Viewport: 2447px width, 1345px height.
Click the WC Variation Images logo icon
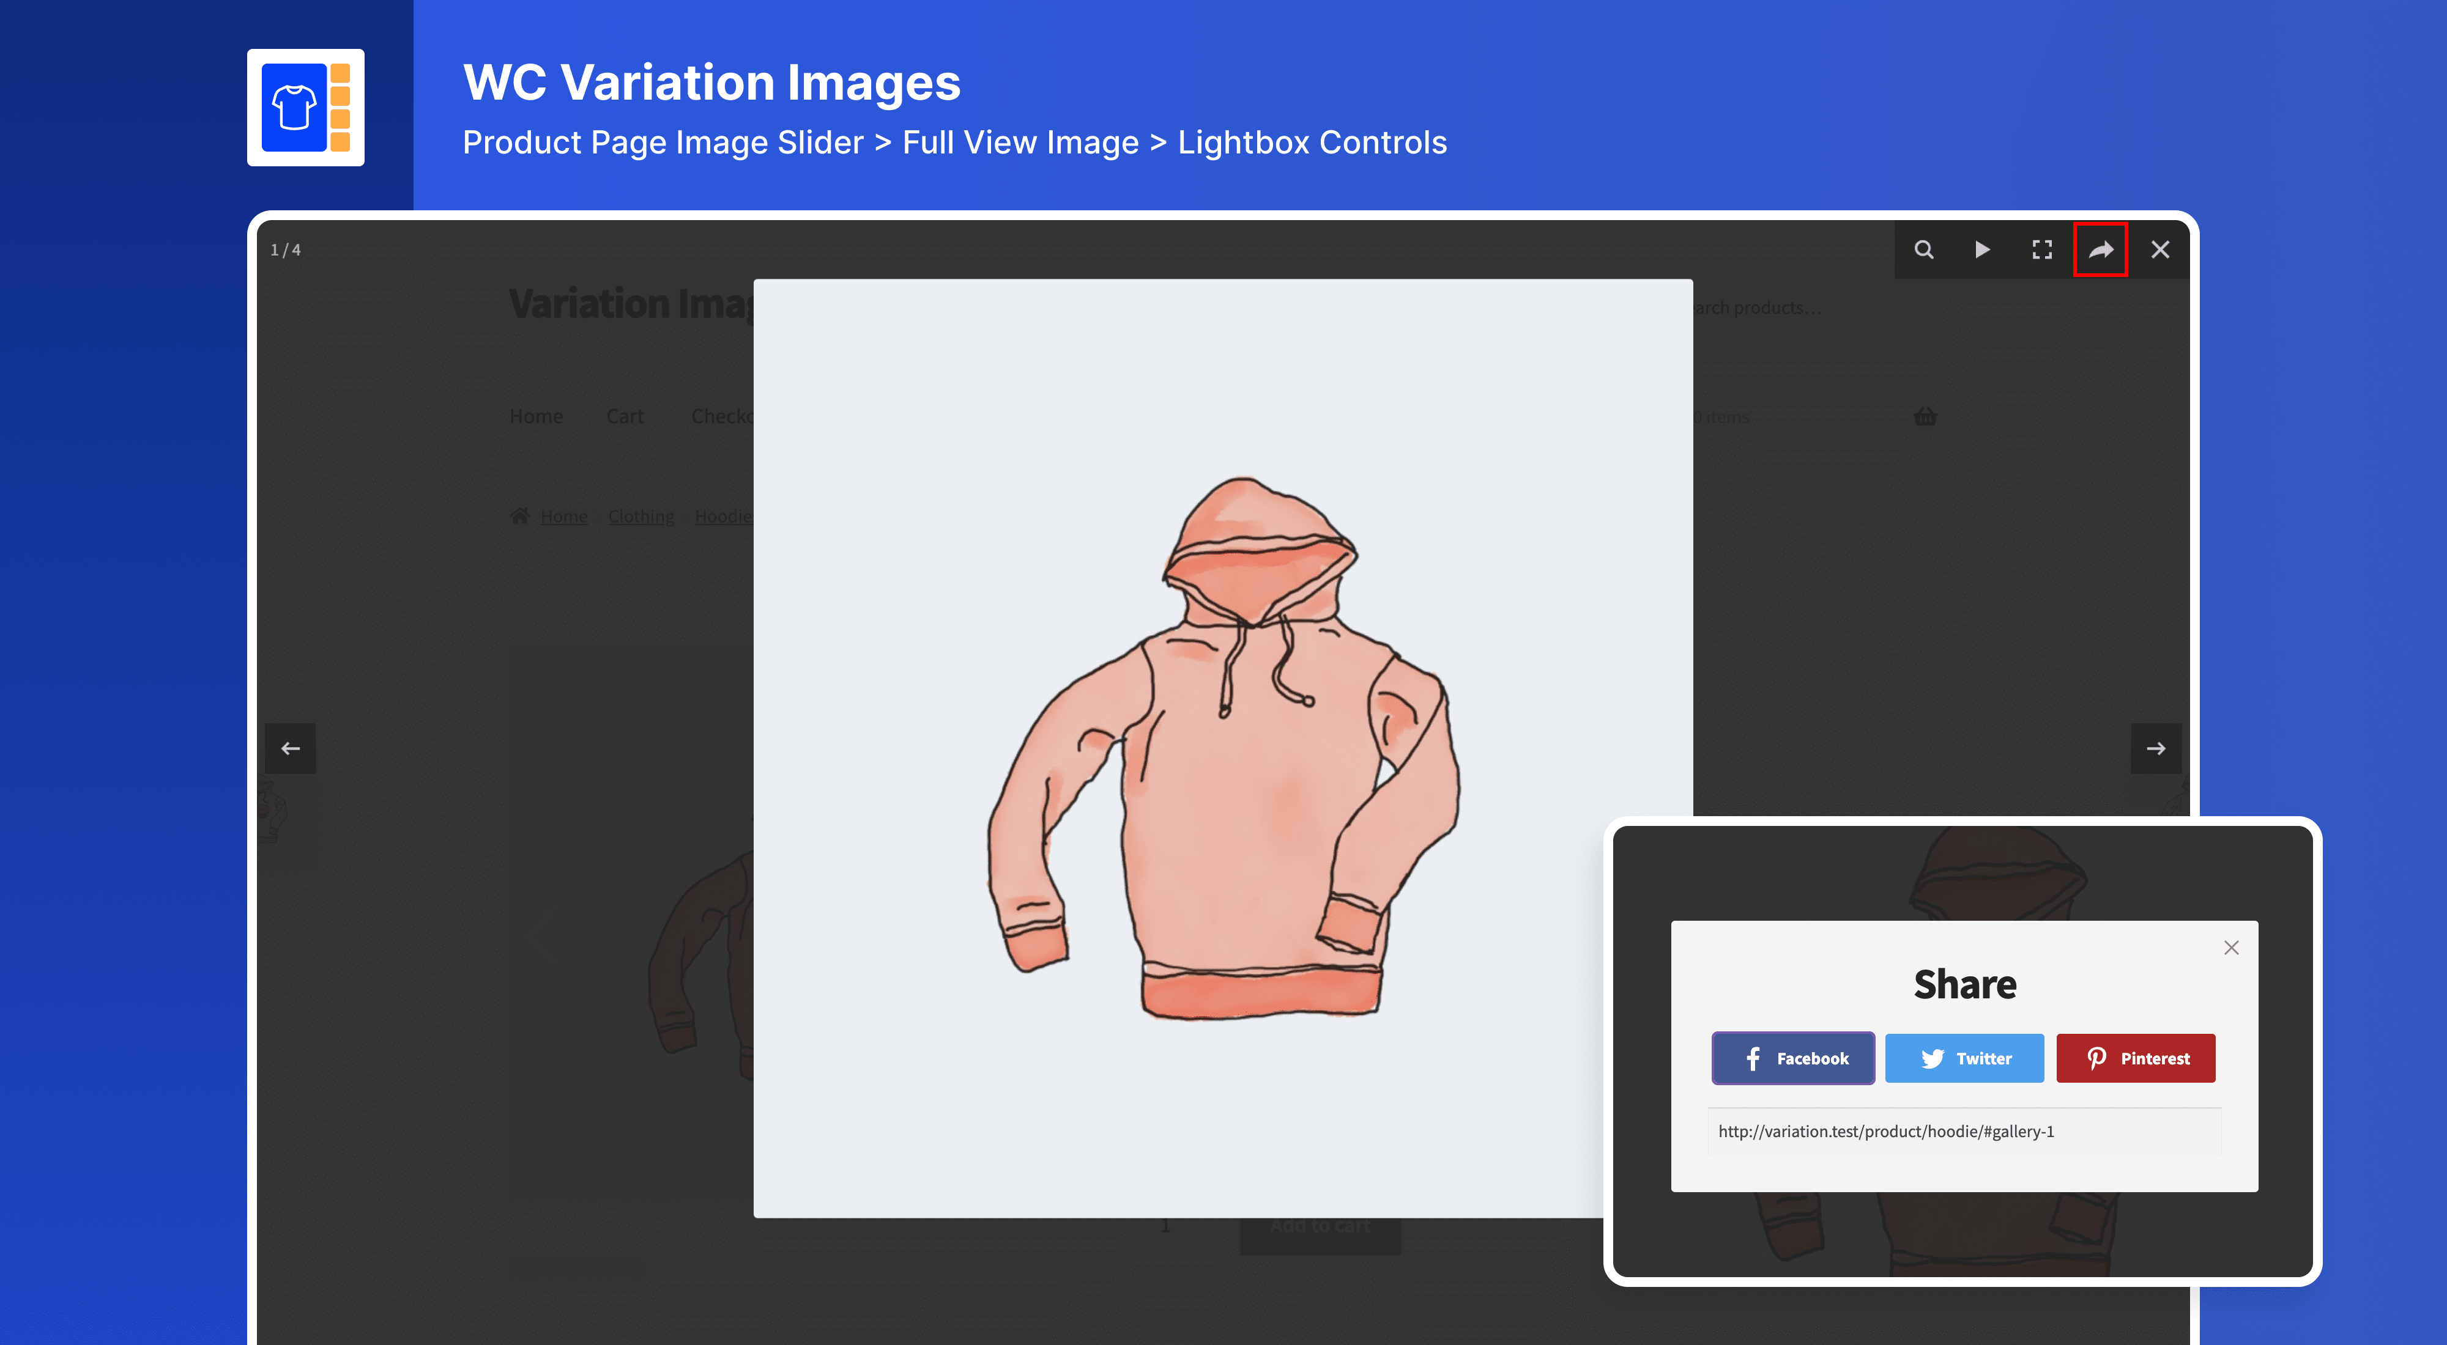(306, 107)
